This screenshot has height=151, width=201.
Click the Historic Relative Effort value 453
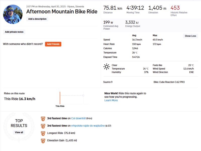tap(175, 8)
